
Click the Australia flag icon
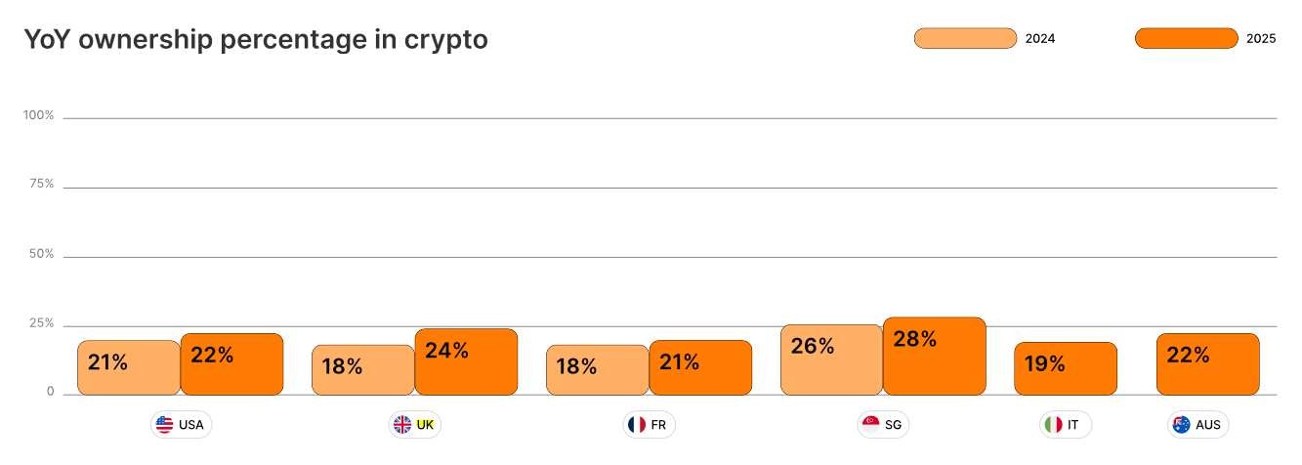click(1182, 425)
